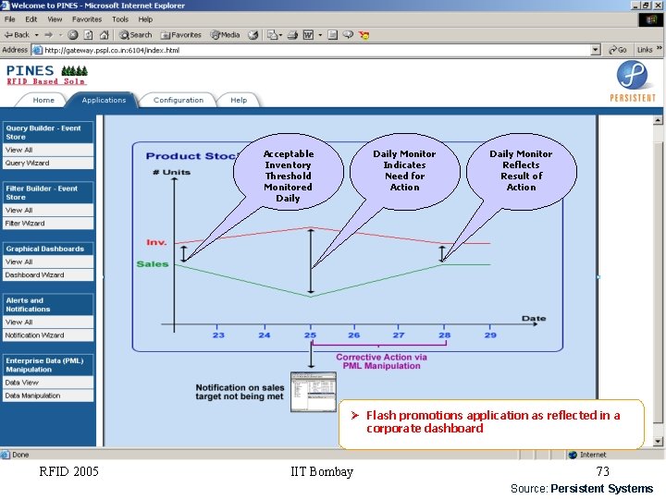Screen dimensions: 666x499
Task: Expand the Links chevron
Action: click(660, 48)
